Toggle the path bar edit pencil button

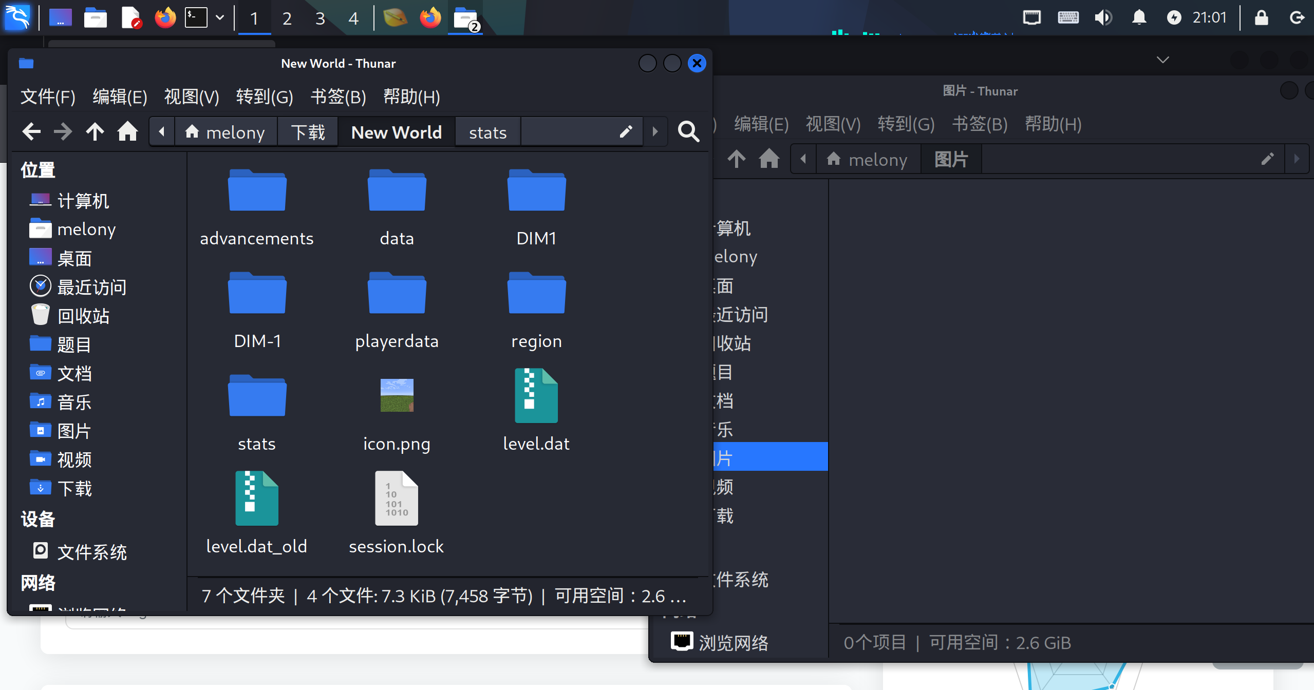tap(625, 132)
